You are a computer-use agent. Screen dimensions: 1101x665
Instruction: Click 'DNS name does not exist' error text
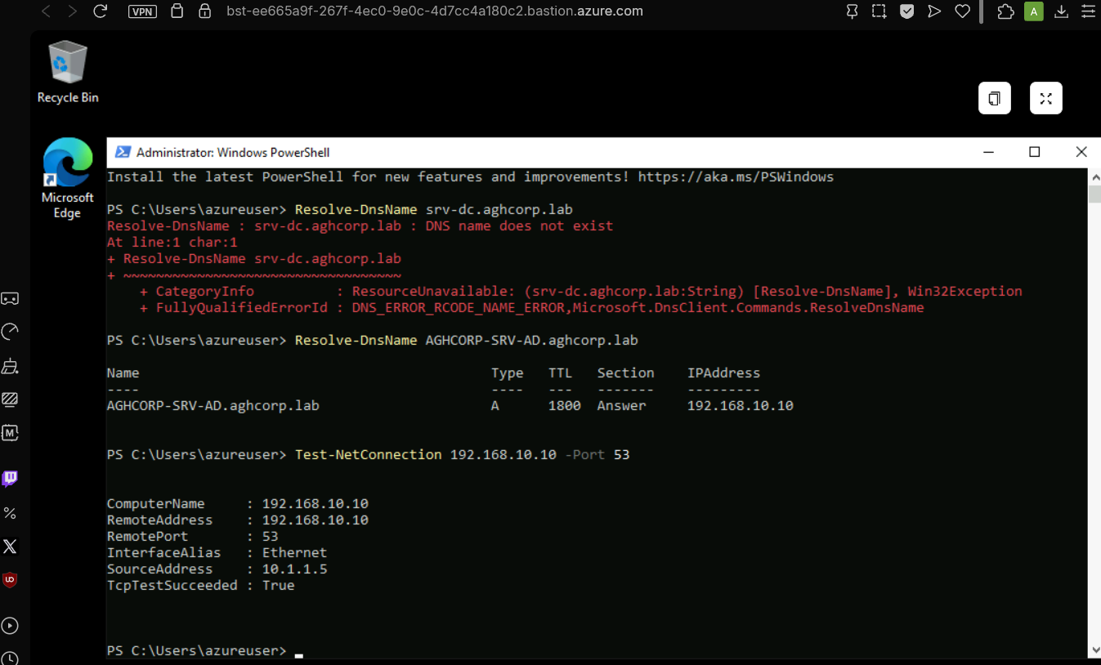point(519,226)
